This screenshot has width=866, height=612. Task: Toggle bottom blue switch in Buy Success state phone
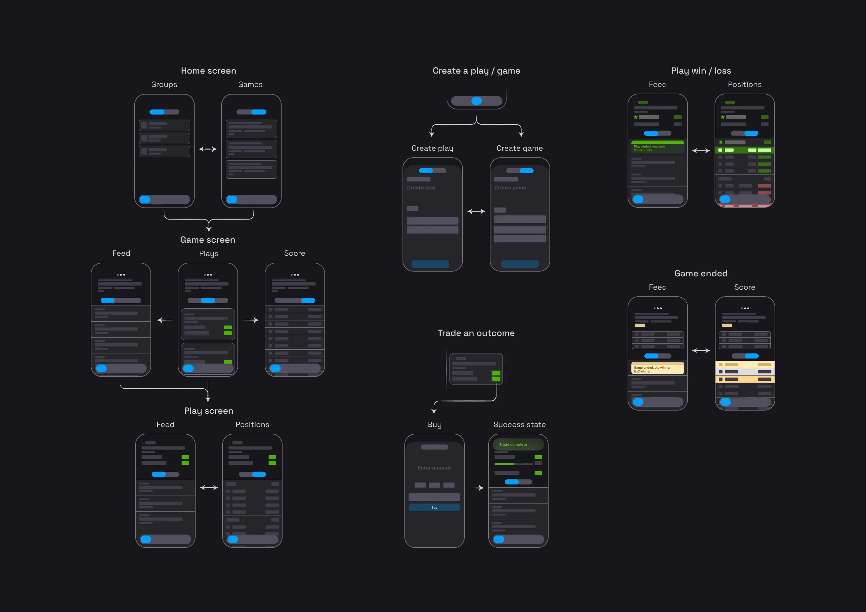point(518,539)
